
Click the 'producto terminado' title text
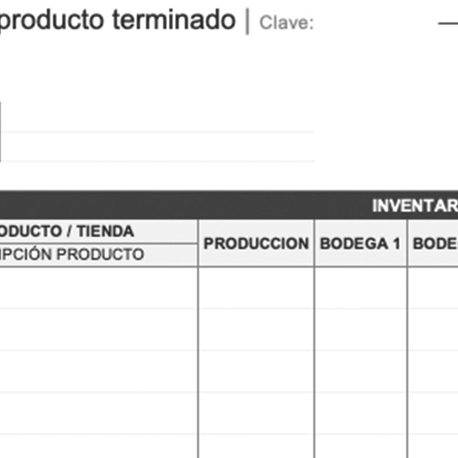point(117,21)
